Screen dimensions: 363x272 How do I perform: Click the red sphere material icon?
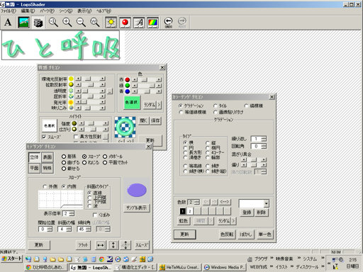125,23
